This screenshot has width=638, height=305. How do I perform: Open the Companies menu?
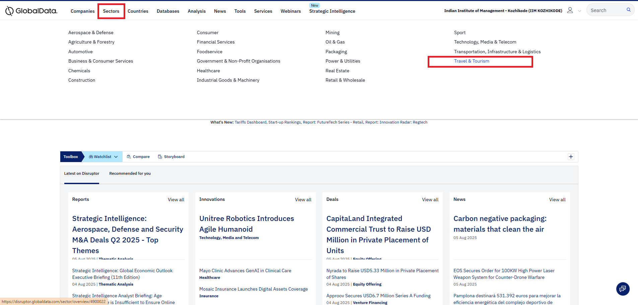point(82,11)
